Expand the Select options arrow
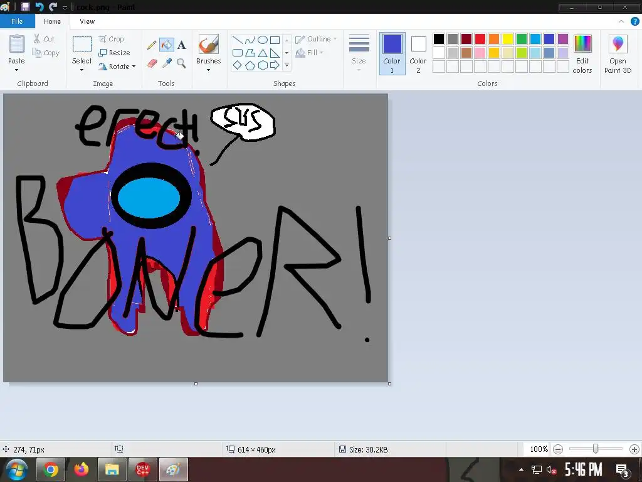 (x=82, y=70)
